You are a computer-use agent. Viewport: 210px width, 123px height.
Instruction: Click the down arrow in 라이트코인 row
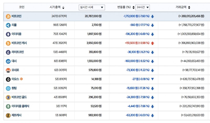pos(153,52)
